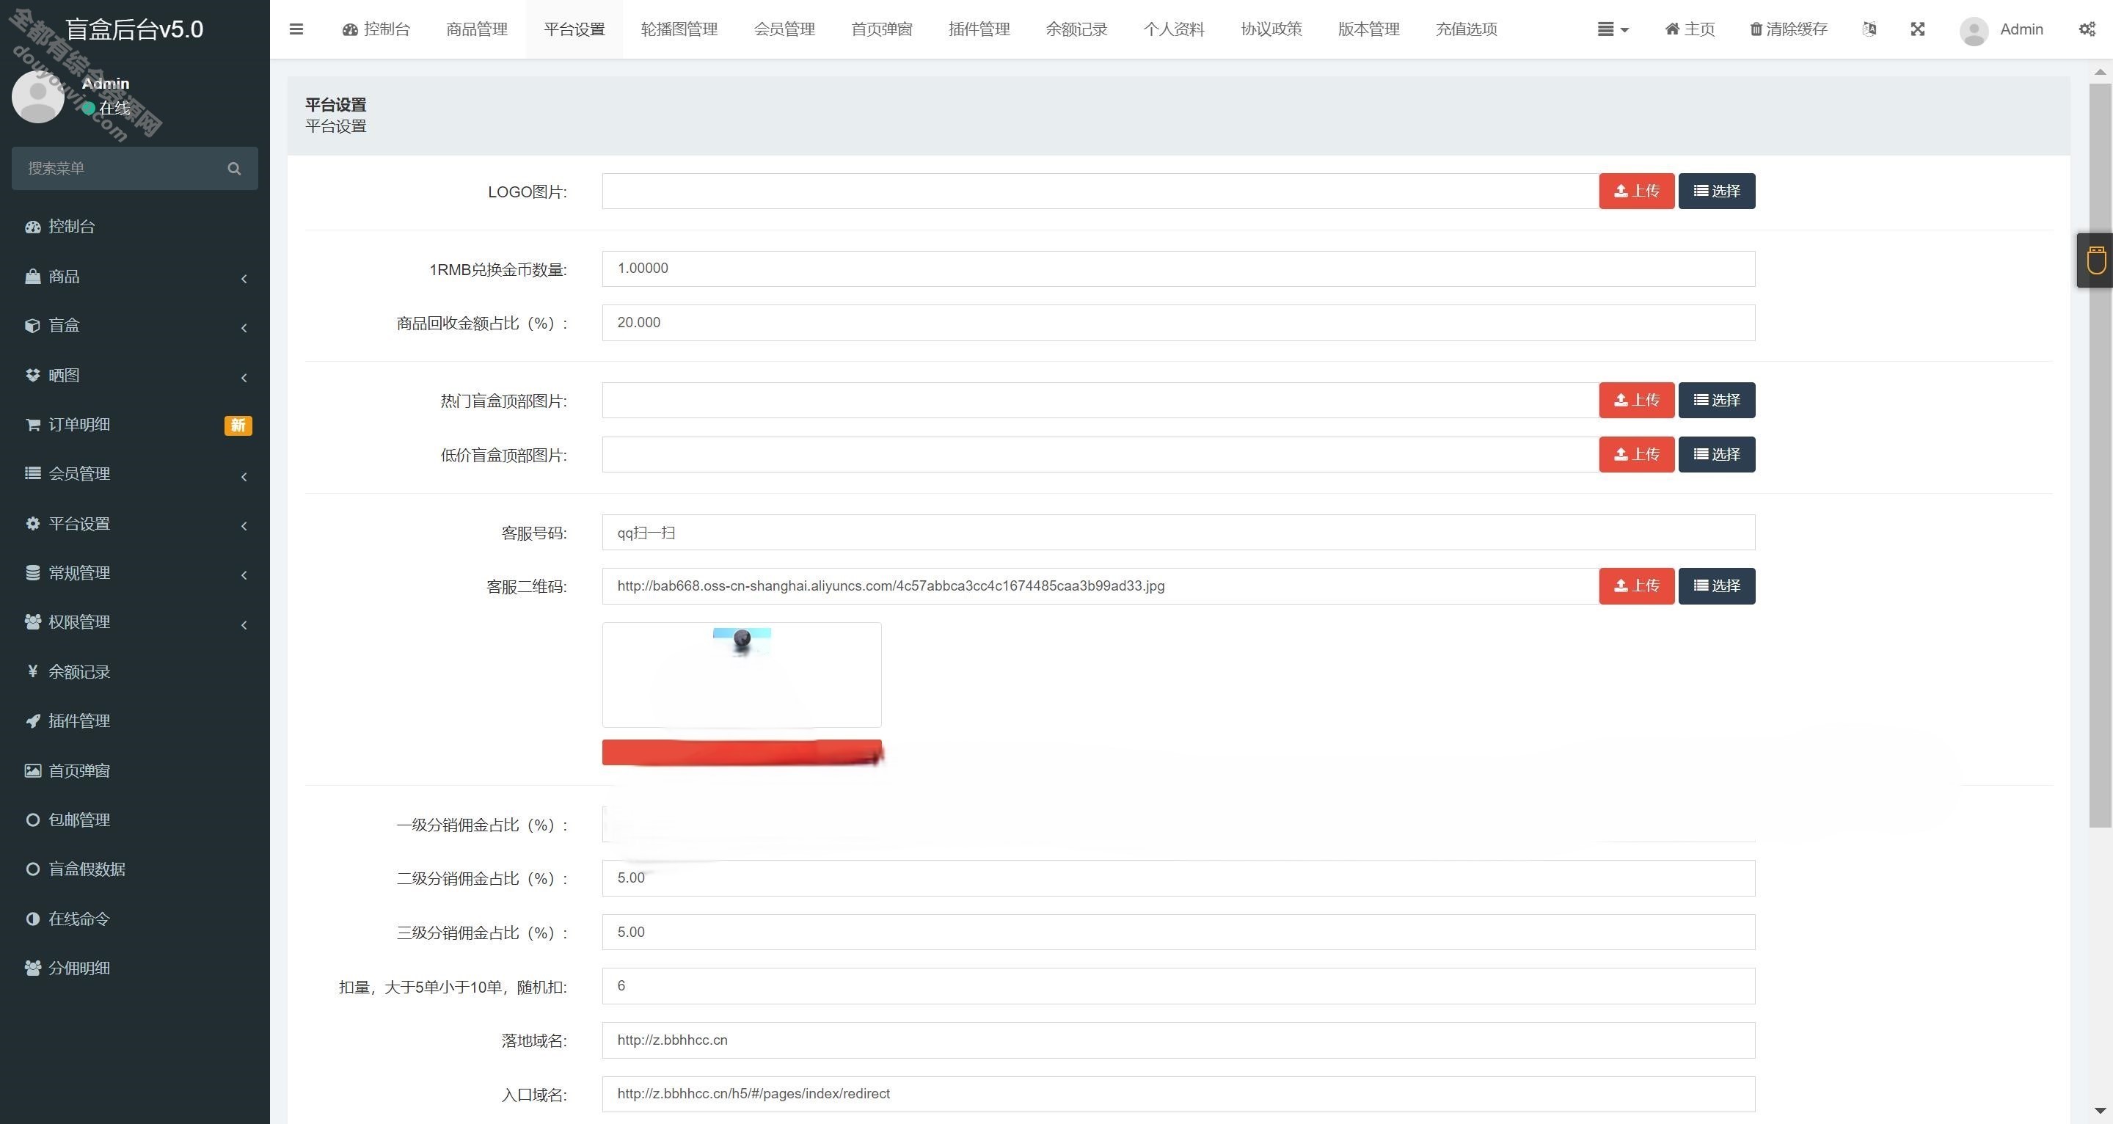Switch to the 轮播图管理 top tab
Viewport: 2113px width, 1124px height.
pos(679,29)
